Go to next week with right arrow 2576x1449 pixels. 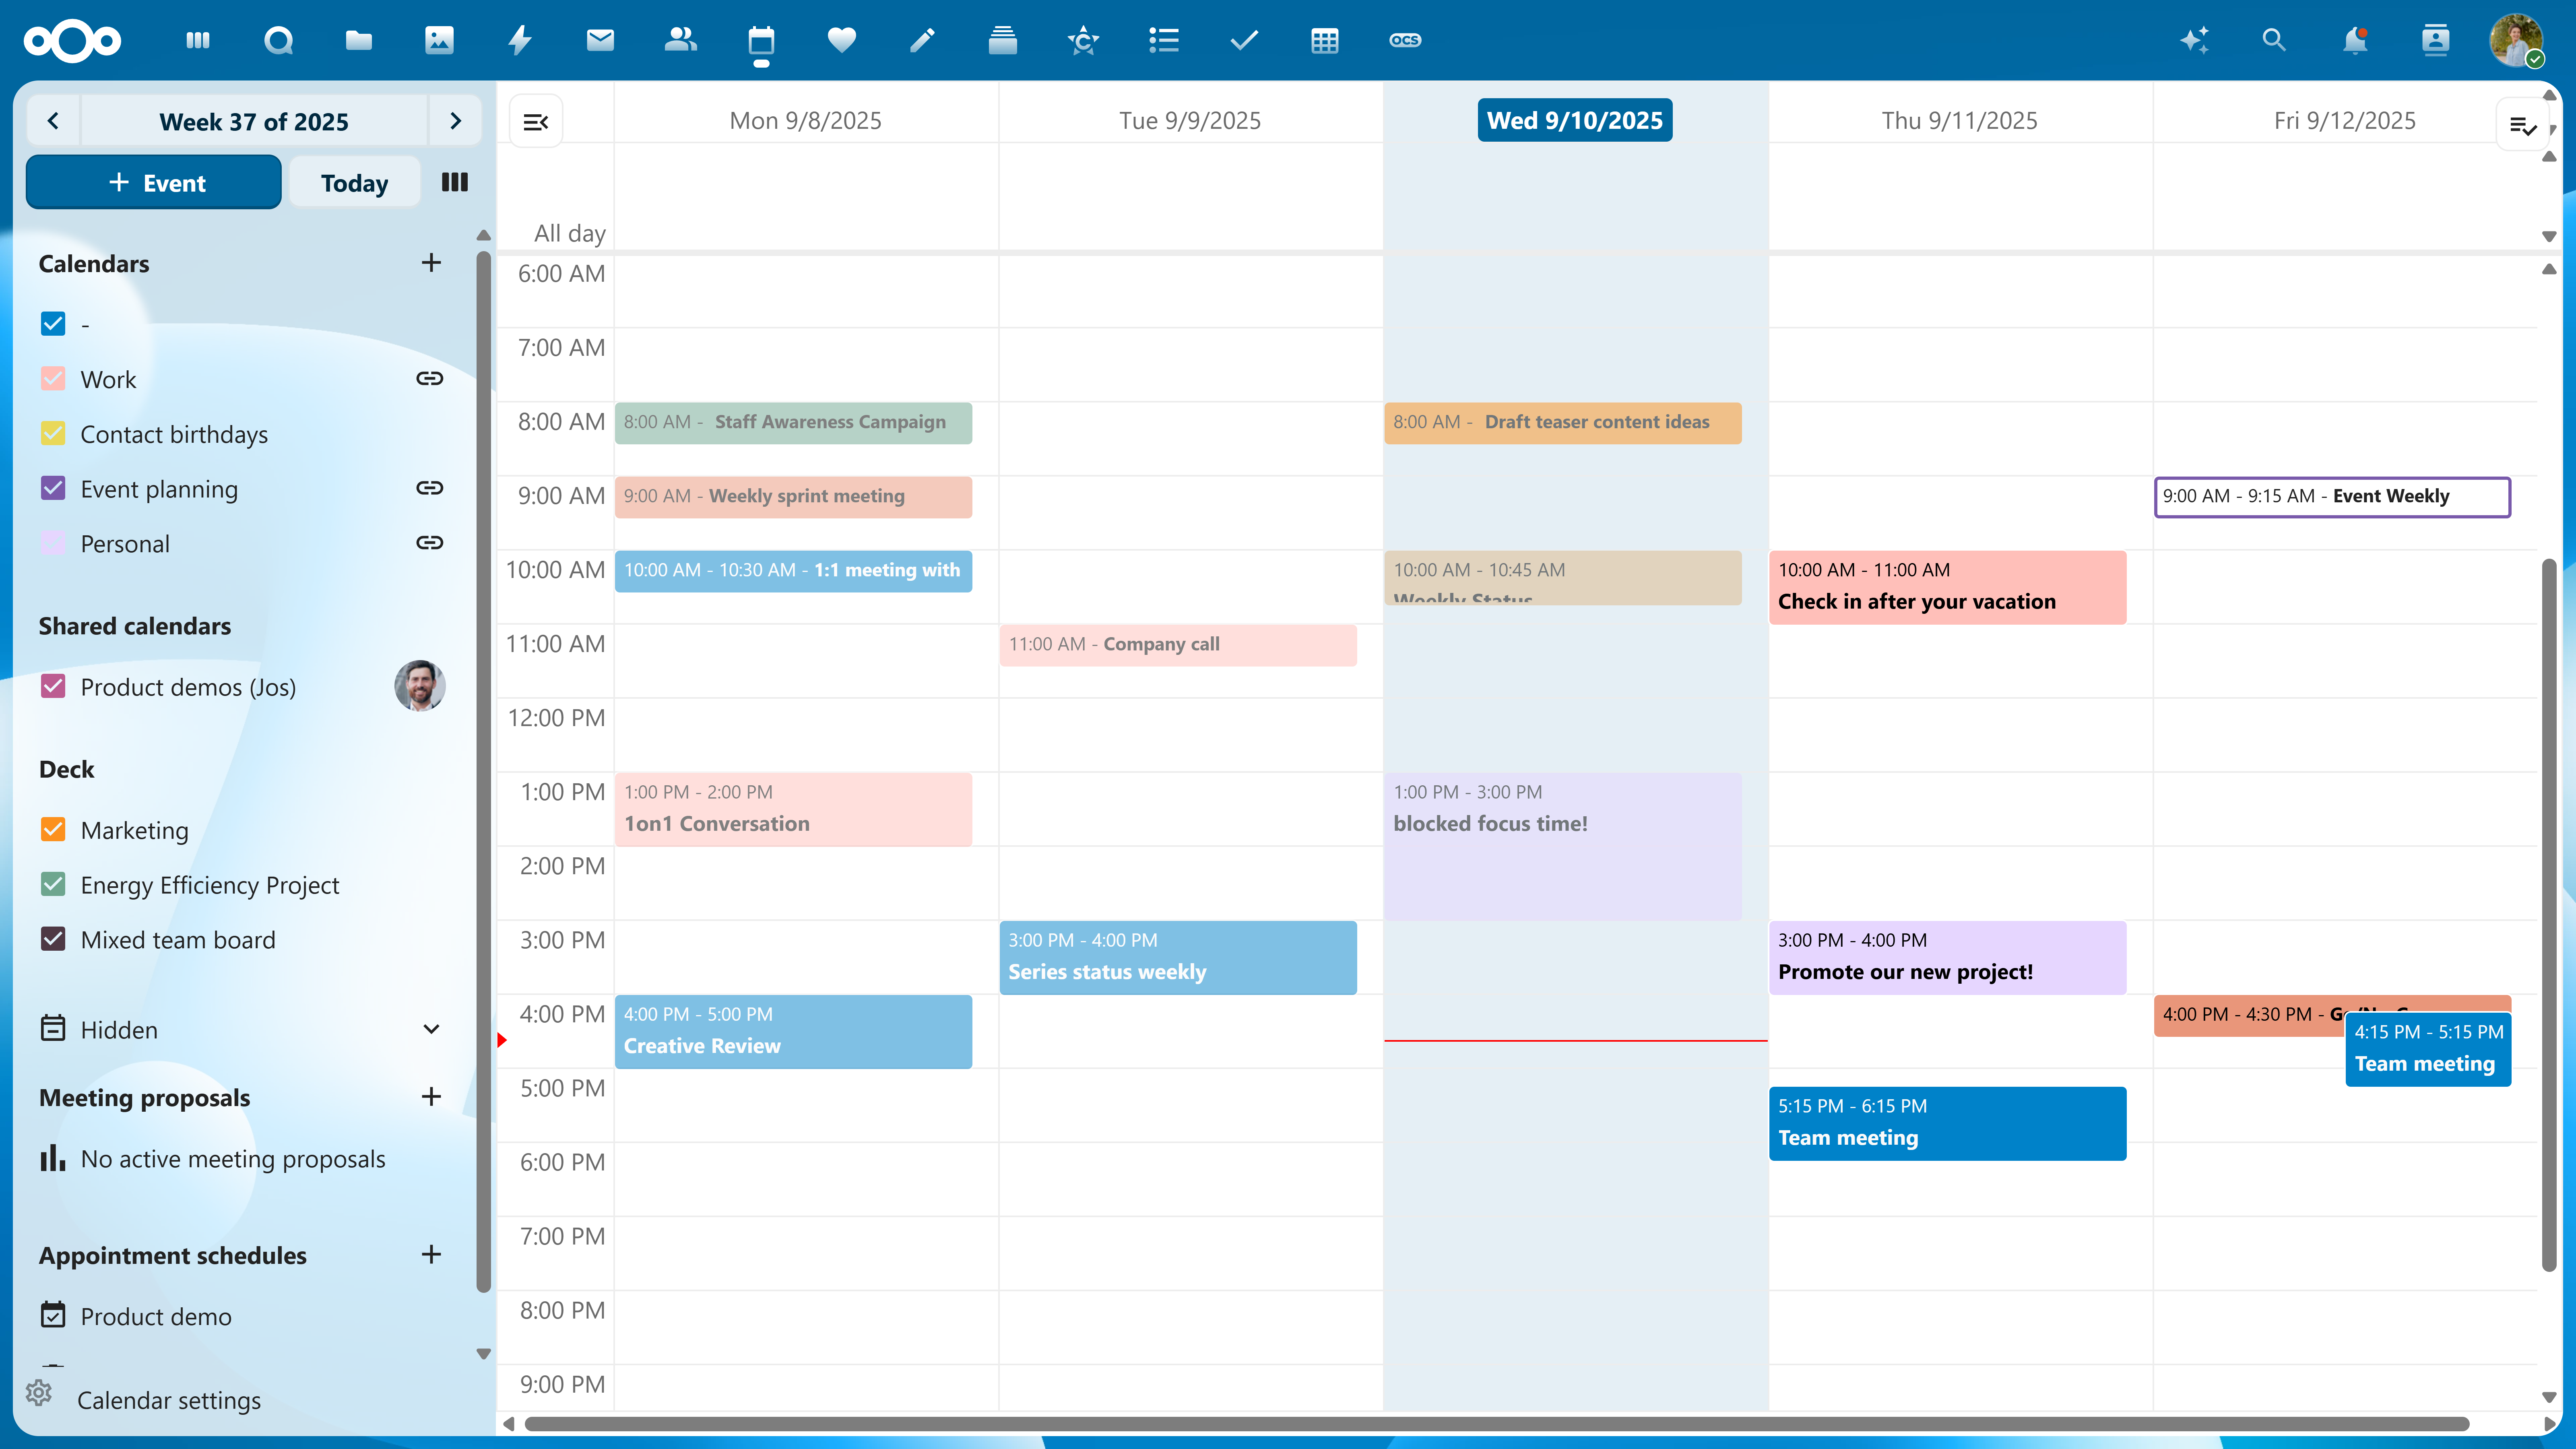tap(456, 120)
